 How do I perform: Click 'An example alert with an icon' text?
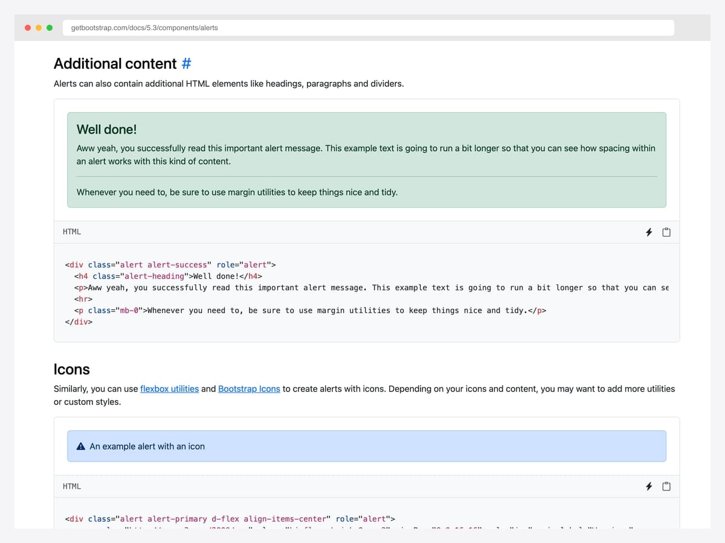[x=147, y=446]
